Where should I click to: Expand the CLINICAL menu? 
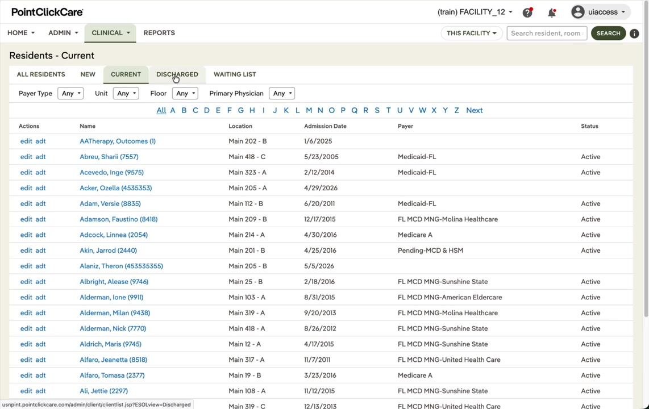[x=110, y=33]
